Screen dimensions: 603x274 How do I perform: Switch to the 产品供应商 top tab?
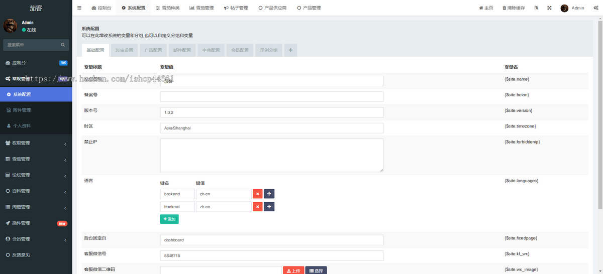pyautogui.click(x=272, y=8)
